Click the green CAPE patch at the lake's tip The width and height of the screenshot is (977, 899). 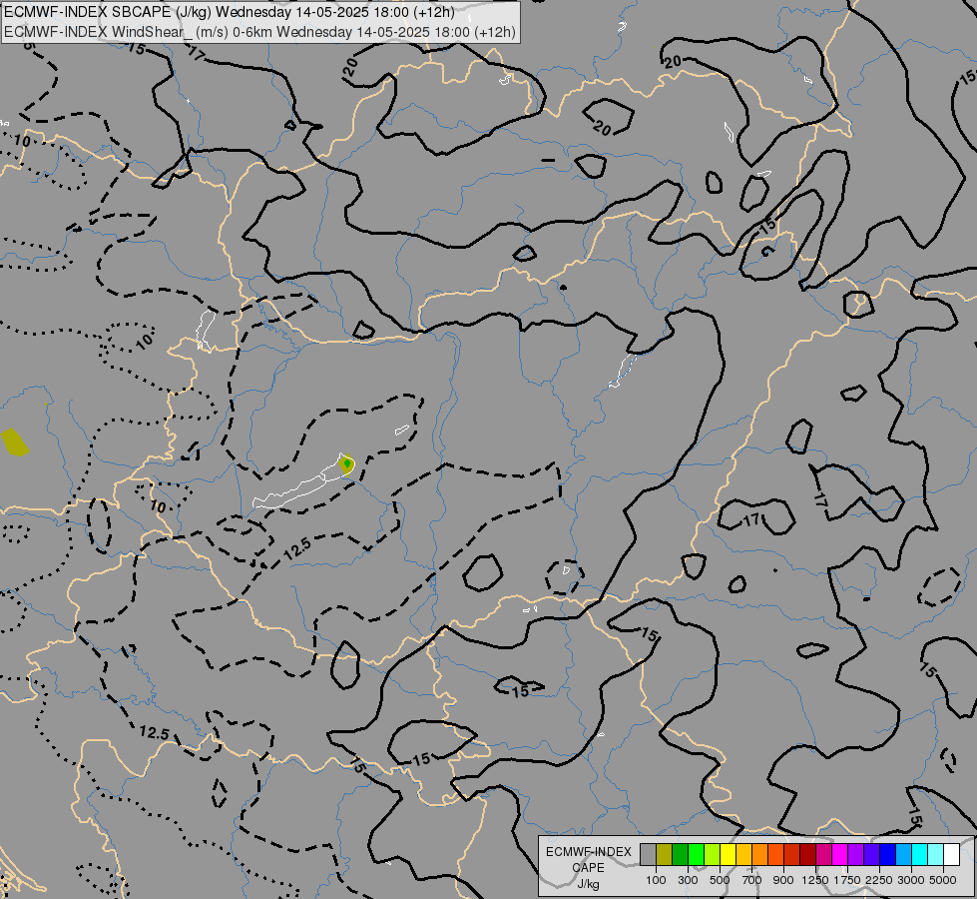click(347, 463)
